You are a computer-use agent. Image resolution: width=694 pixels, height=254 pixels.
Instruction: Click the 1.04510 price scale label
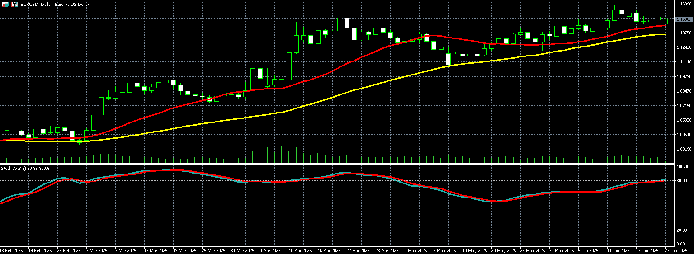click(683, 134)
